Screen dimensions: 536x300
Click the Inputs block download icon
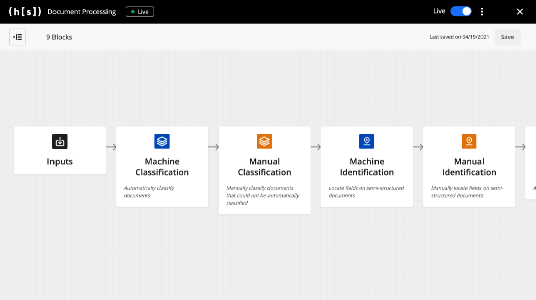pos(60,141)
